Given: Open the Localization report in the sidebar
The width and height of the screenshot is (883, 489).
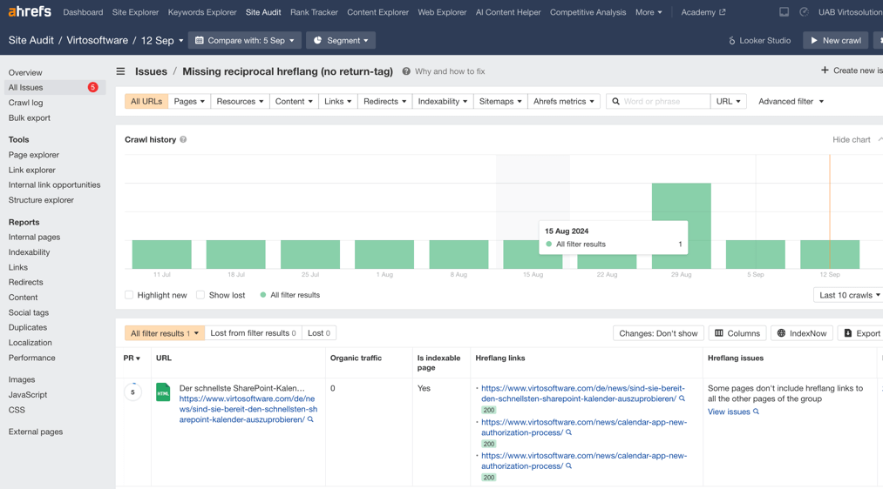Looking at the screenshot, I should tap(30, 342).
